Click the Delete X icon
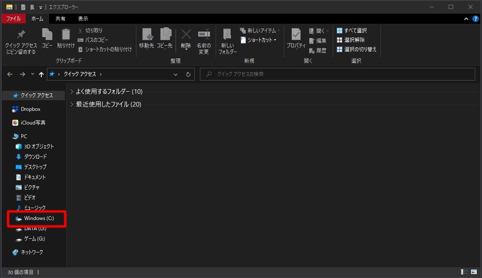482x278 pixels. pyautogui.click(x=186, y=34)
